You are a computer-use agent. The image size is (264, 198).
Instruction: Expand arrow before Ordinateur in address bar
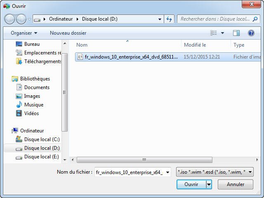tap(45, 19)
